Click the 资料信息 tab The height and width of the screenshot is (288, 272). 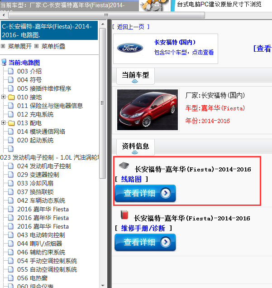[x=135, y=147]
